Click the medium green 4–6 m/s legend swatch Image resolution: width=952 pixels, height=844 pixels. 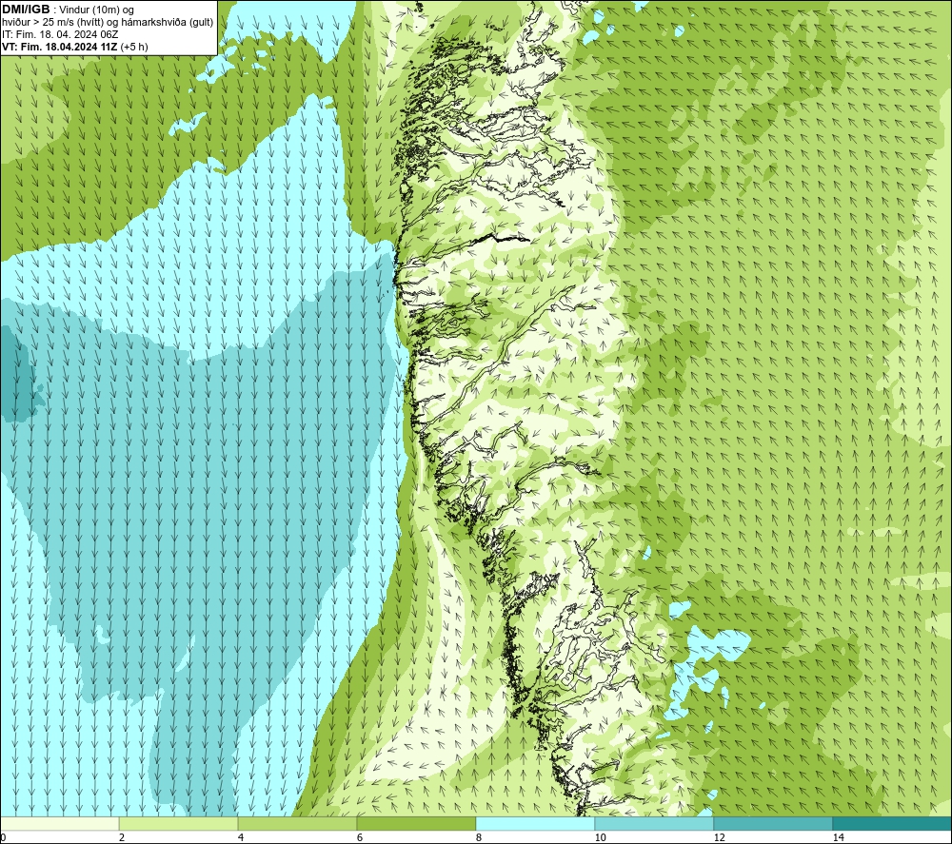click(x=297, y=823)
